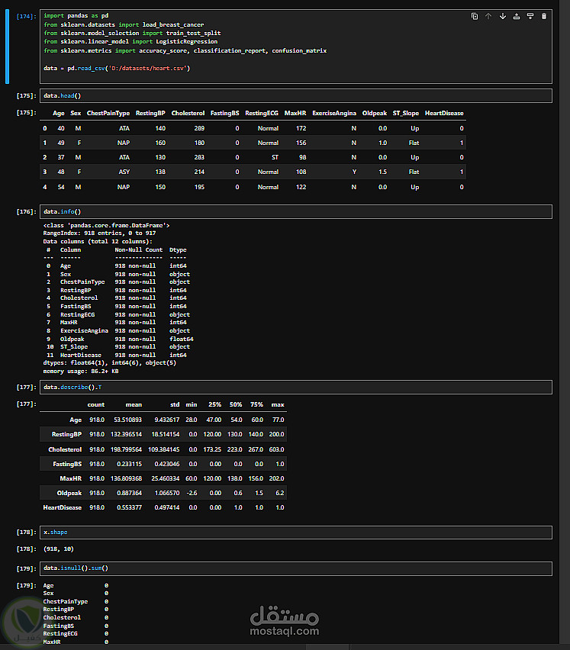Click the Cholesterol column header in head table
Screen dimensions: 570x650
(188, 113)
